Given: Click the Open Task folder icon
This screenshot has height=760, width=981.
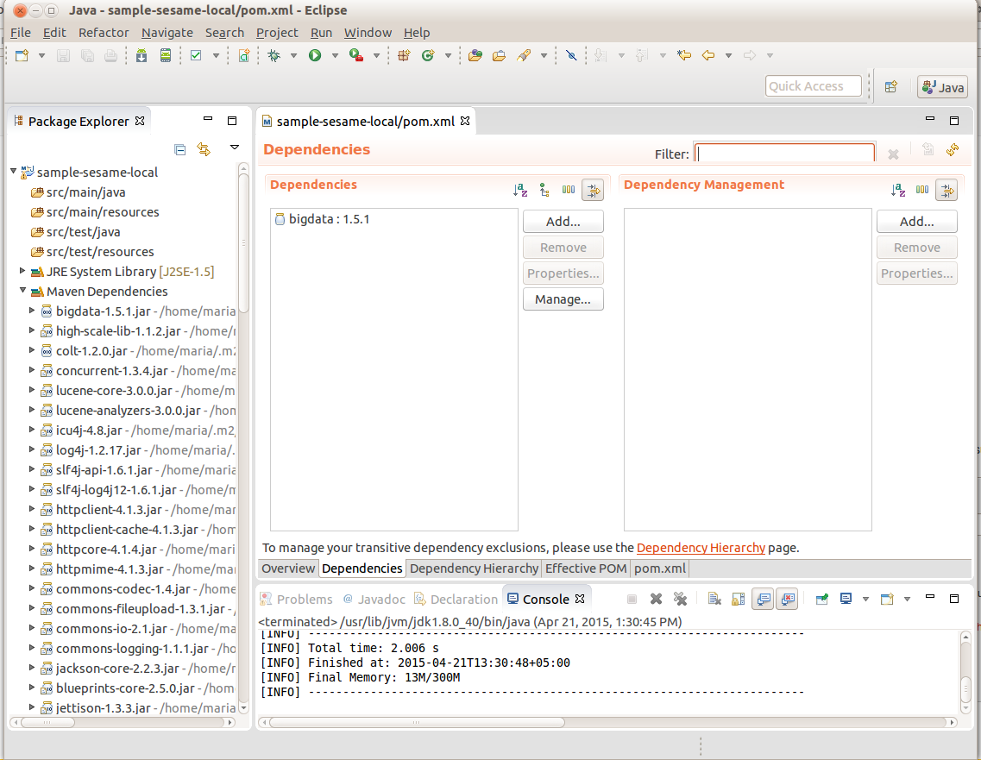Looking at the screenshot, I should click(x=500, y=56).
